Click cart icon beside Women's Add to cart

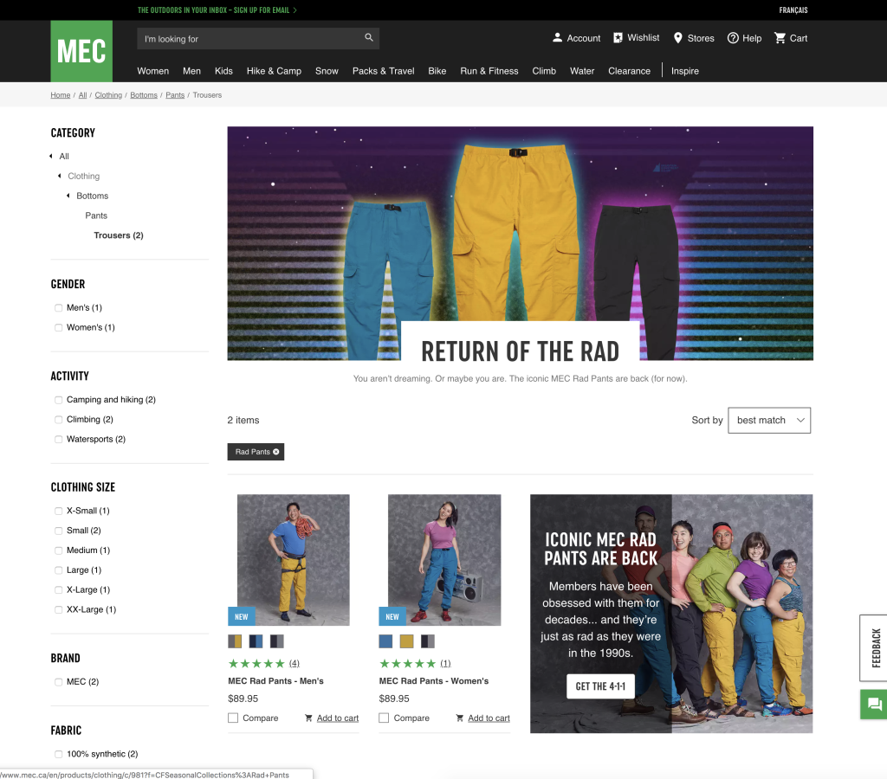tap(459, 718)
